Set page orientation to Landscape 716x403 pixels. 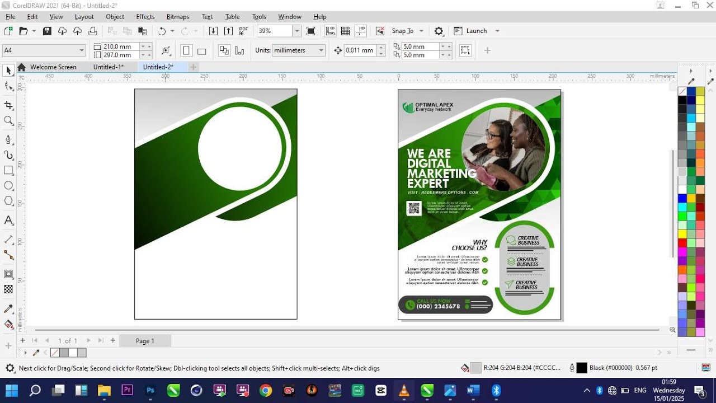(x=202, y=50)
